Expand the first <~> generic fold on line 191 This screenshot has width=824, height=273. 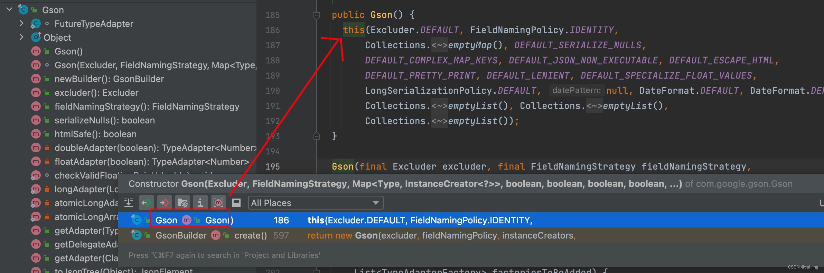440,106
